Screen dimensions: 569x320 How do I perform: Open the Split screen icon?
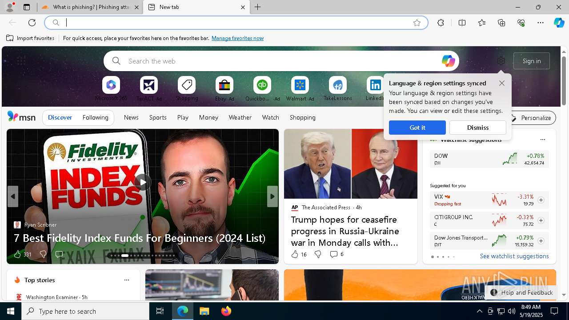[462, 23]
